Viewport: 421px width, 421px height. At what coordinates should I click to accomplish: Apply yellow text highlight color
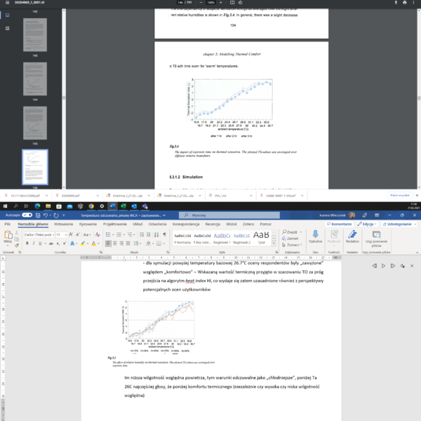83,243
